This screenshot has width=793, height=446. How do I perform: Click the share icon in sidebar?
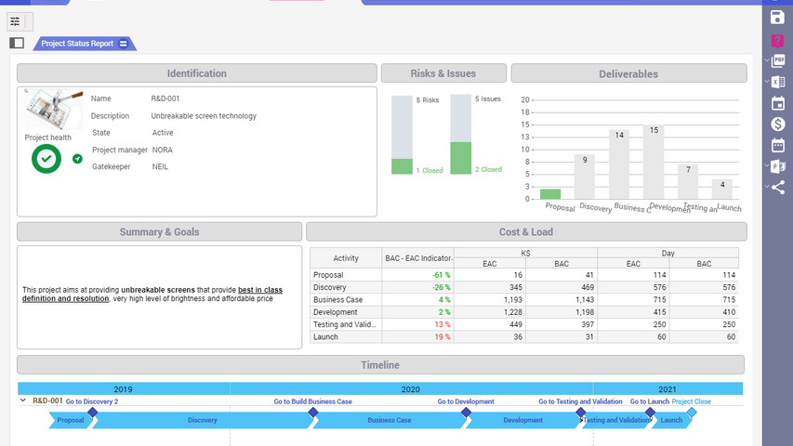(x=778, y=188)
